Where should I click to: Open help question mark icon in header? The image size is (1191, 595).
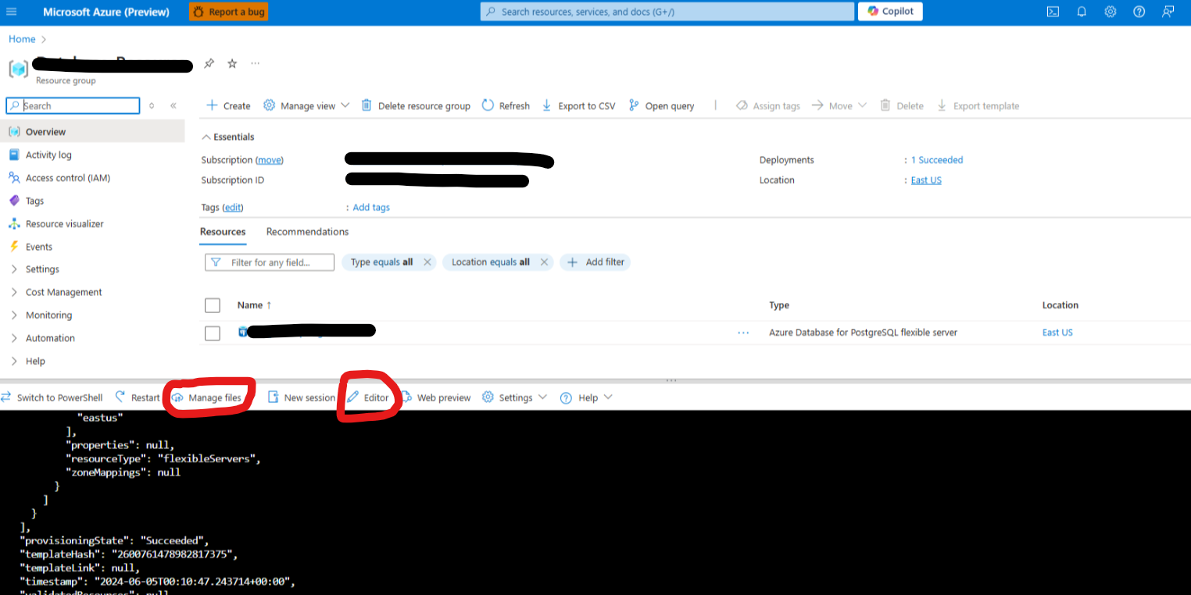1139,12
